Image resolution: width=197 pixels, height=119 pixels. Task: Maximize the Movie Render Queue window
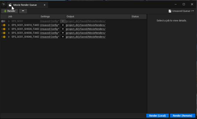184,4
